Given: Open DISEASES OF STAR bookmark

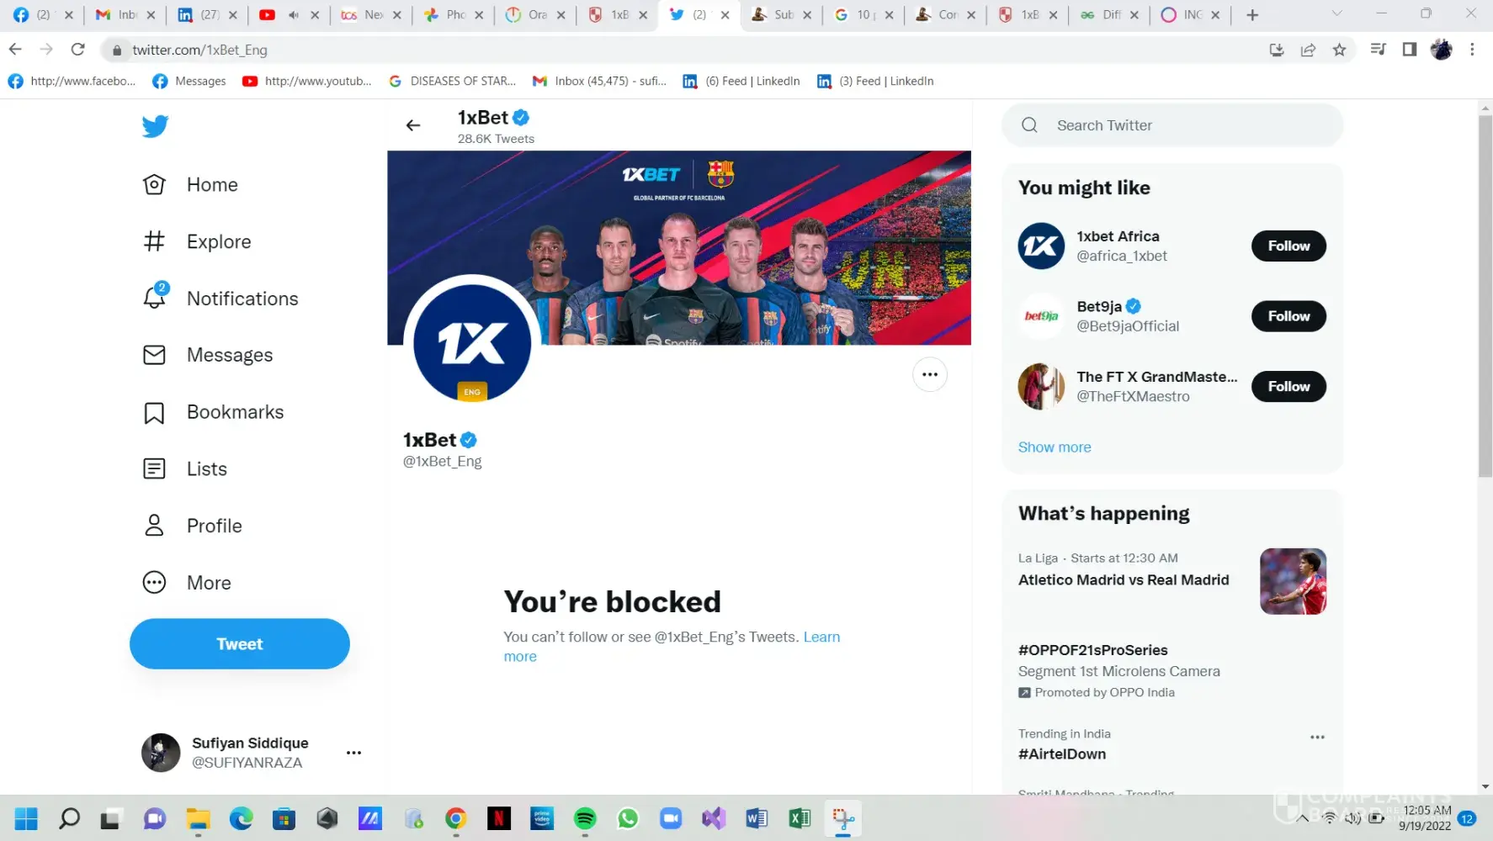Looking at the screenshot, I should (x=452, y=81).
